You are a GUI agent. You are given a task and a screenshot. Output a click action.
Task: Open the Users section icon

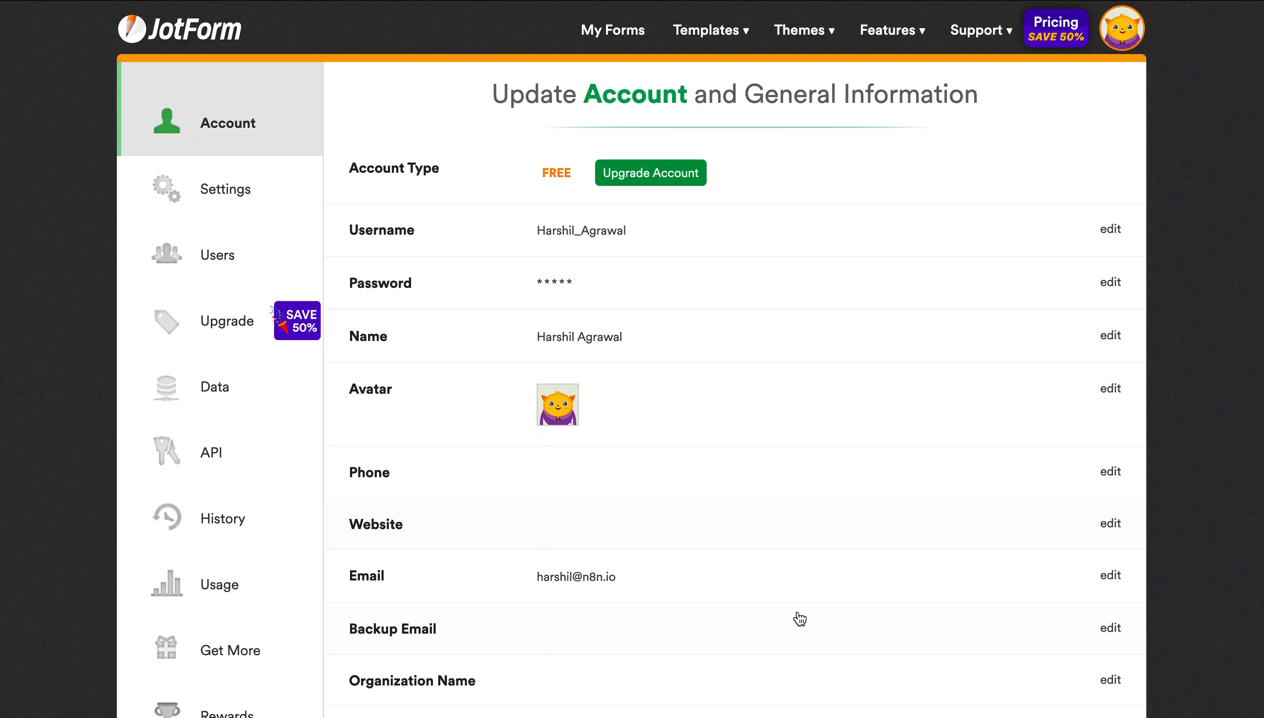[166, 254]
